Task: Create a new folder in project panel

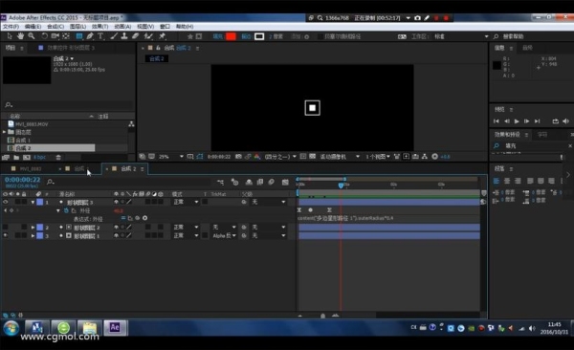Action: point(16,158)
